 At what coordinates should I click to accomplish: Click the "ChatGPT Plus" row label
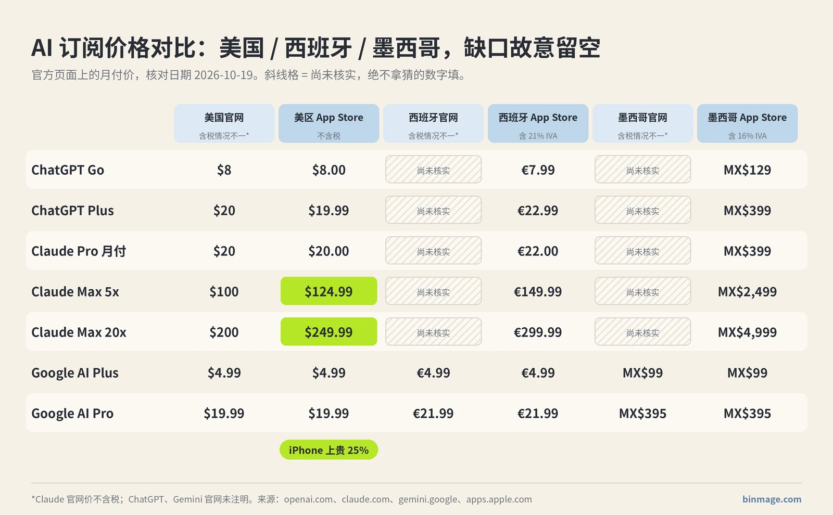(x=72, y=211)
